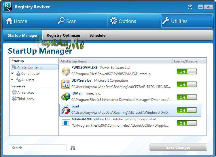Click the A0CF78AF AppData path text
Viewport: 216px width, 157px height.
121,87
